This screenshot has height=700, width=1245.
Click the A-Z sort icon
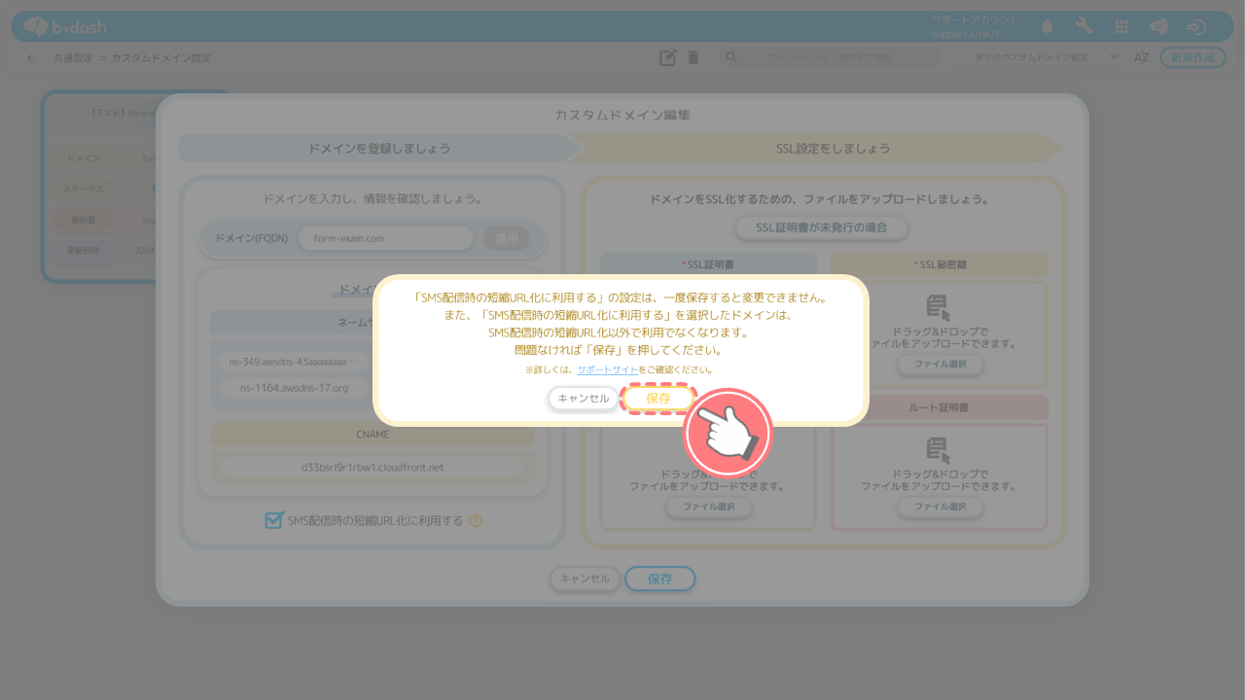tap(1142, 57)
